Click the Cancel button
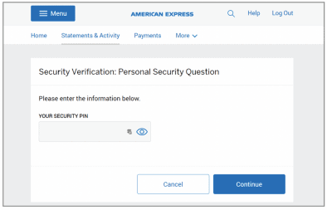Image resolution: width=327 pixels, height=210 pixels. [x=173, y=184]
